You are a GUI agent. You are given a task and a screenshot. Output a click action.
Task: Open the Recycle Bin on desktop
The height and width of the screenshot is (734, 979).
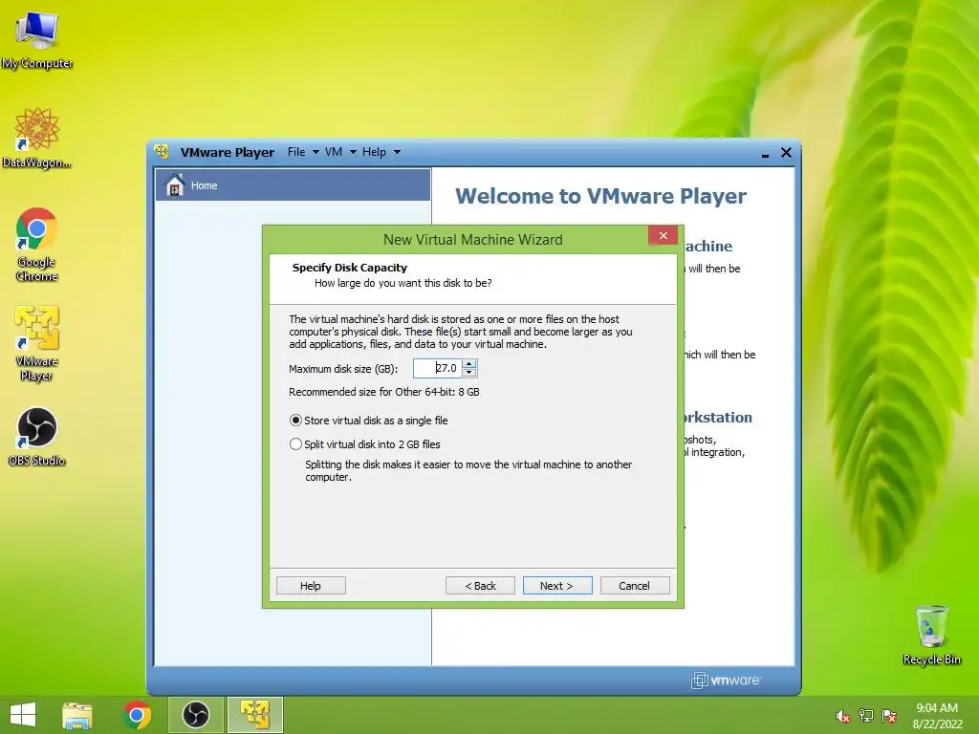click(931, 635)
